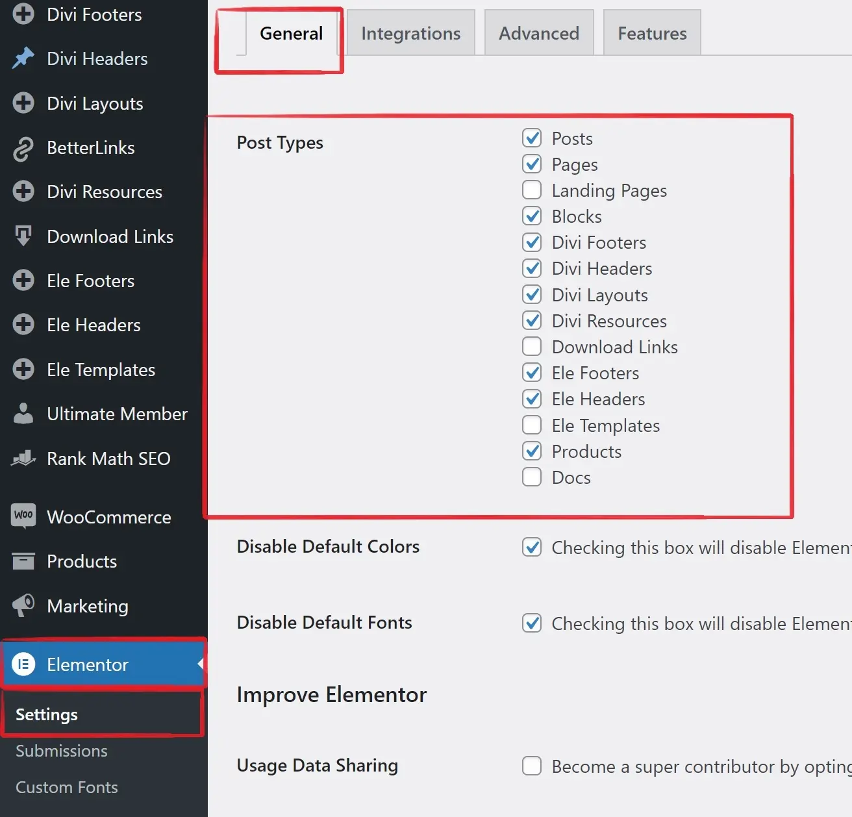
Task: Toggle Divi Headers post type checkbox
Action: click(x=532, y=268)
